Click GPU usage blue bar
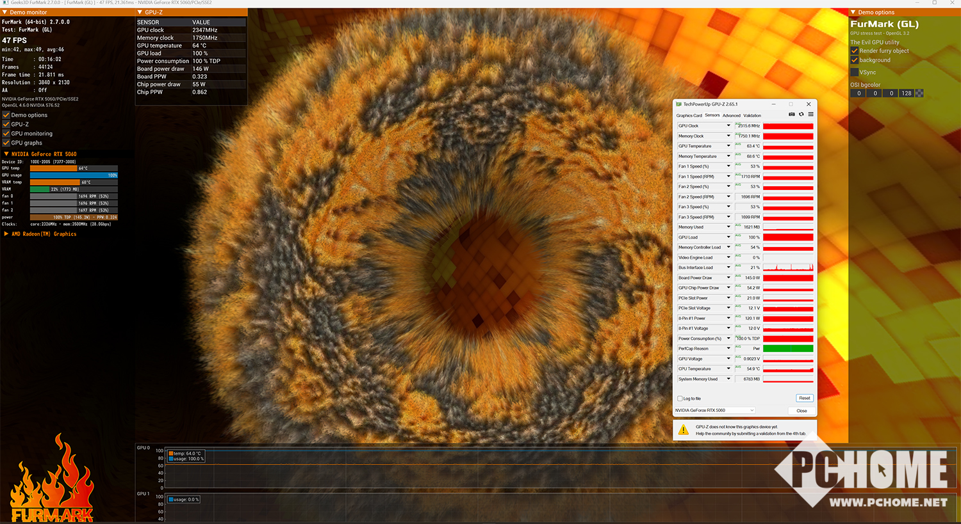The width and height of the screenshot is (961, 524). click(x=74, y=175)
